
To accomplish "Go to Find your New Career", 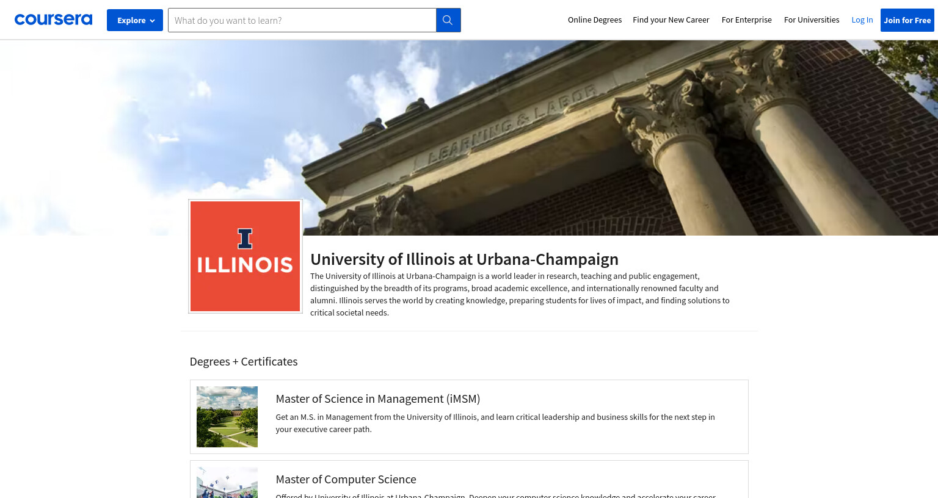I will [671, 20].
